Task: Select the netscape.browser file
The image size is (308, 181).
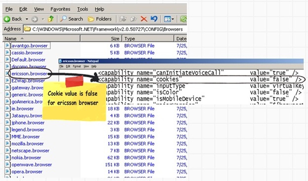Action: [30, 151]
